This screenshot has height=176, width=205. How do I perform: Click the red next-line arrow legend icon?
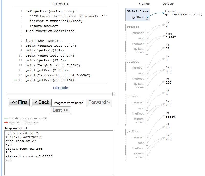point(6,122)
